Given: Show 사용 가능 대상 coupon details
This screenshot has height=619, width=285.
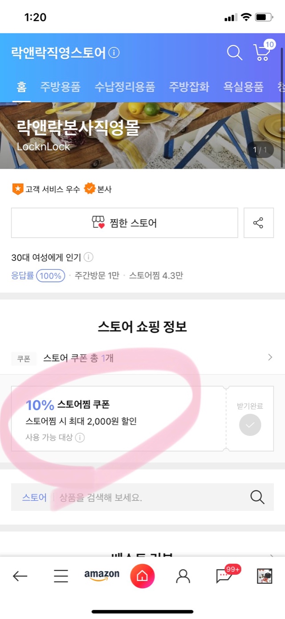Looking at the screenshot, I should 80,437.
